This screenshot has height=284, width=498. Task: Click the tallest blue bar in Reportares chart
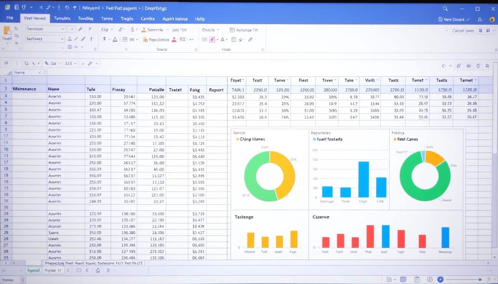(363, 179)
